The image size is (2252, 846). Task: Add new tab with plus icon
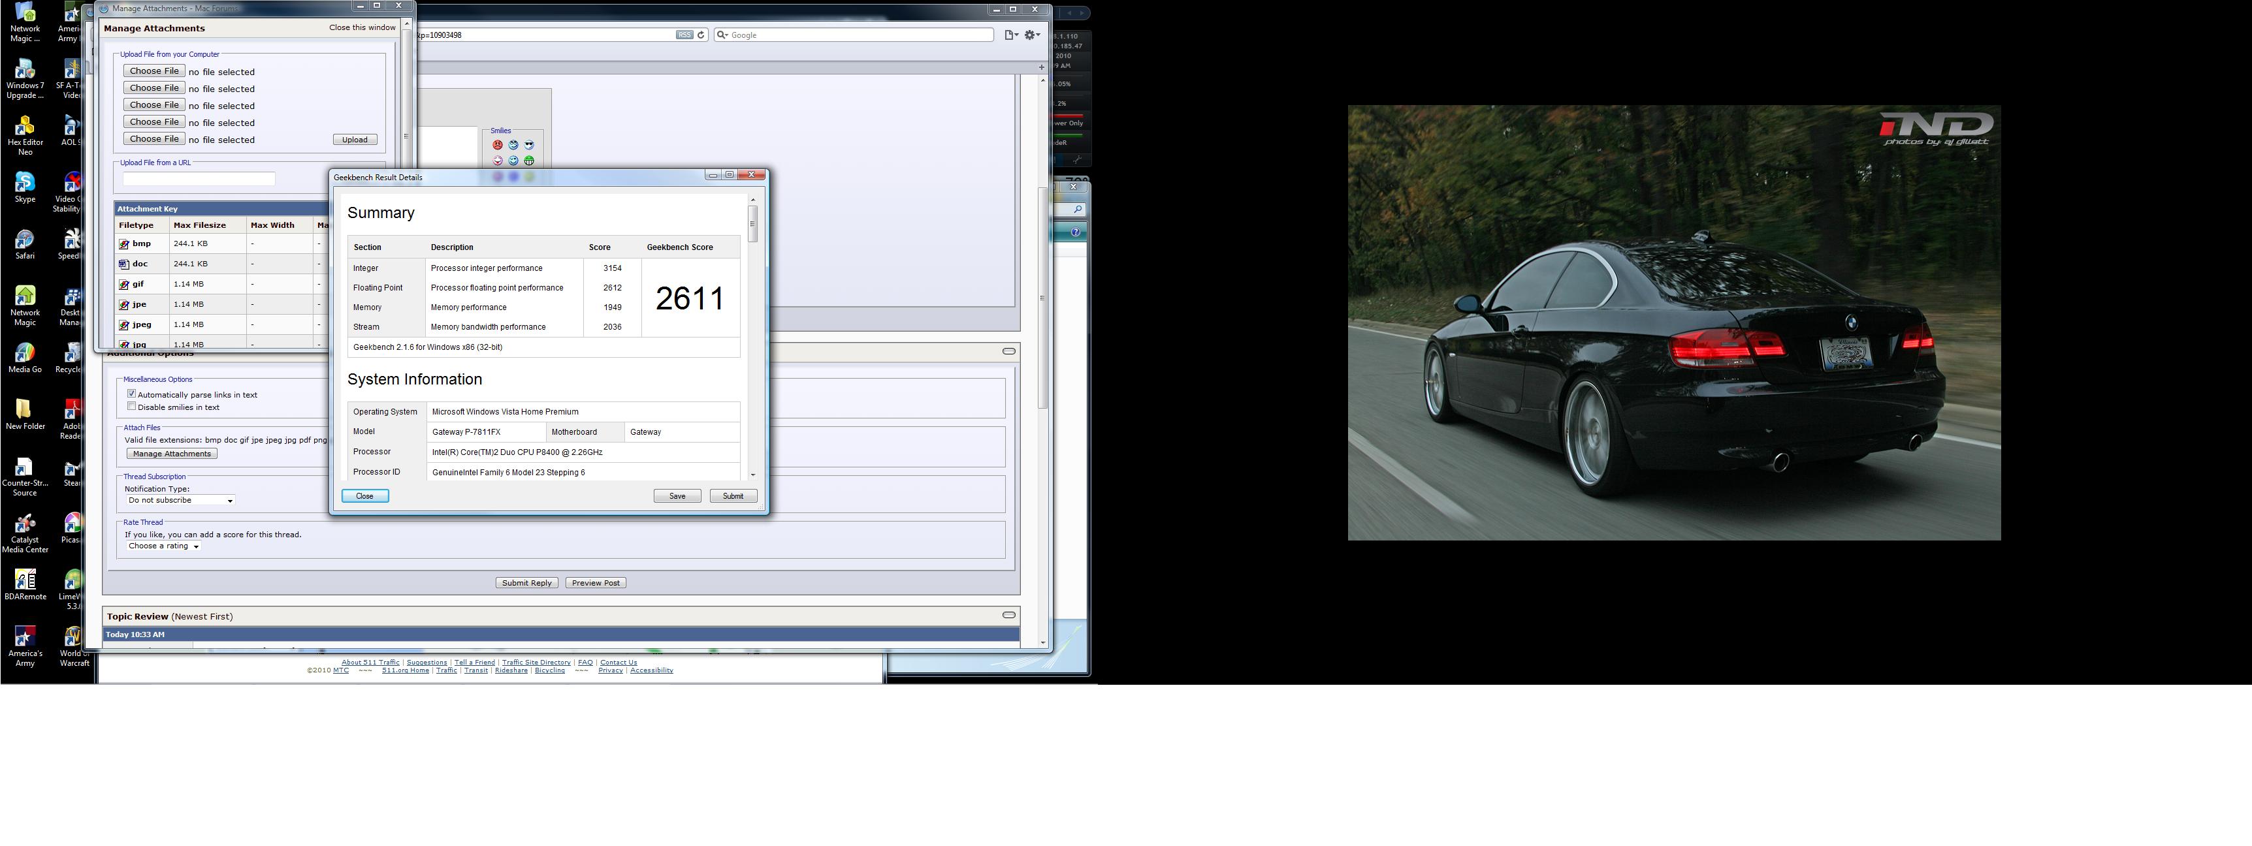pos(1041,67)
